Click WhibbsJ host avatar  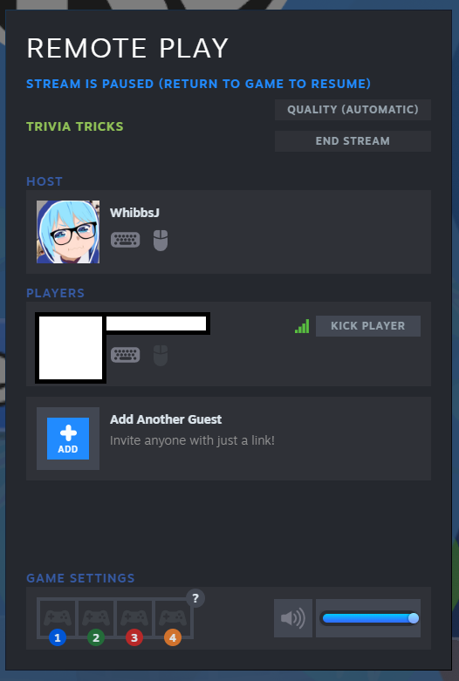point(68,231)
